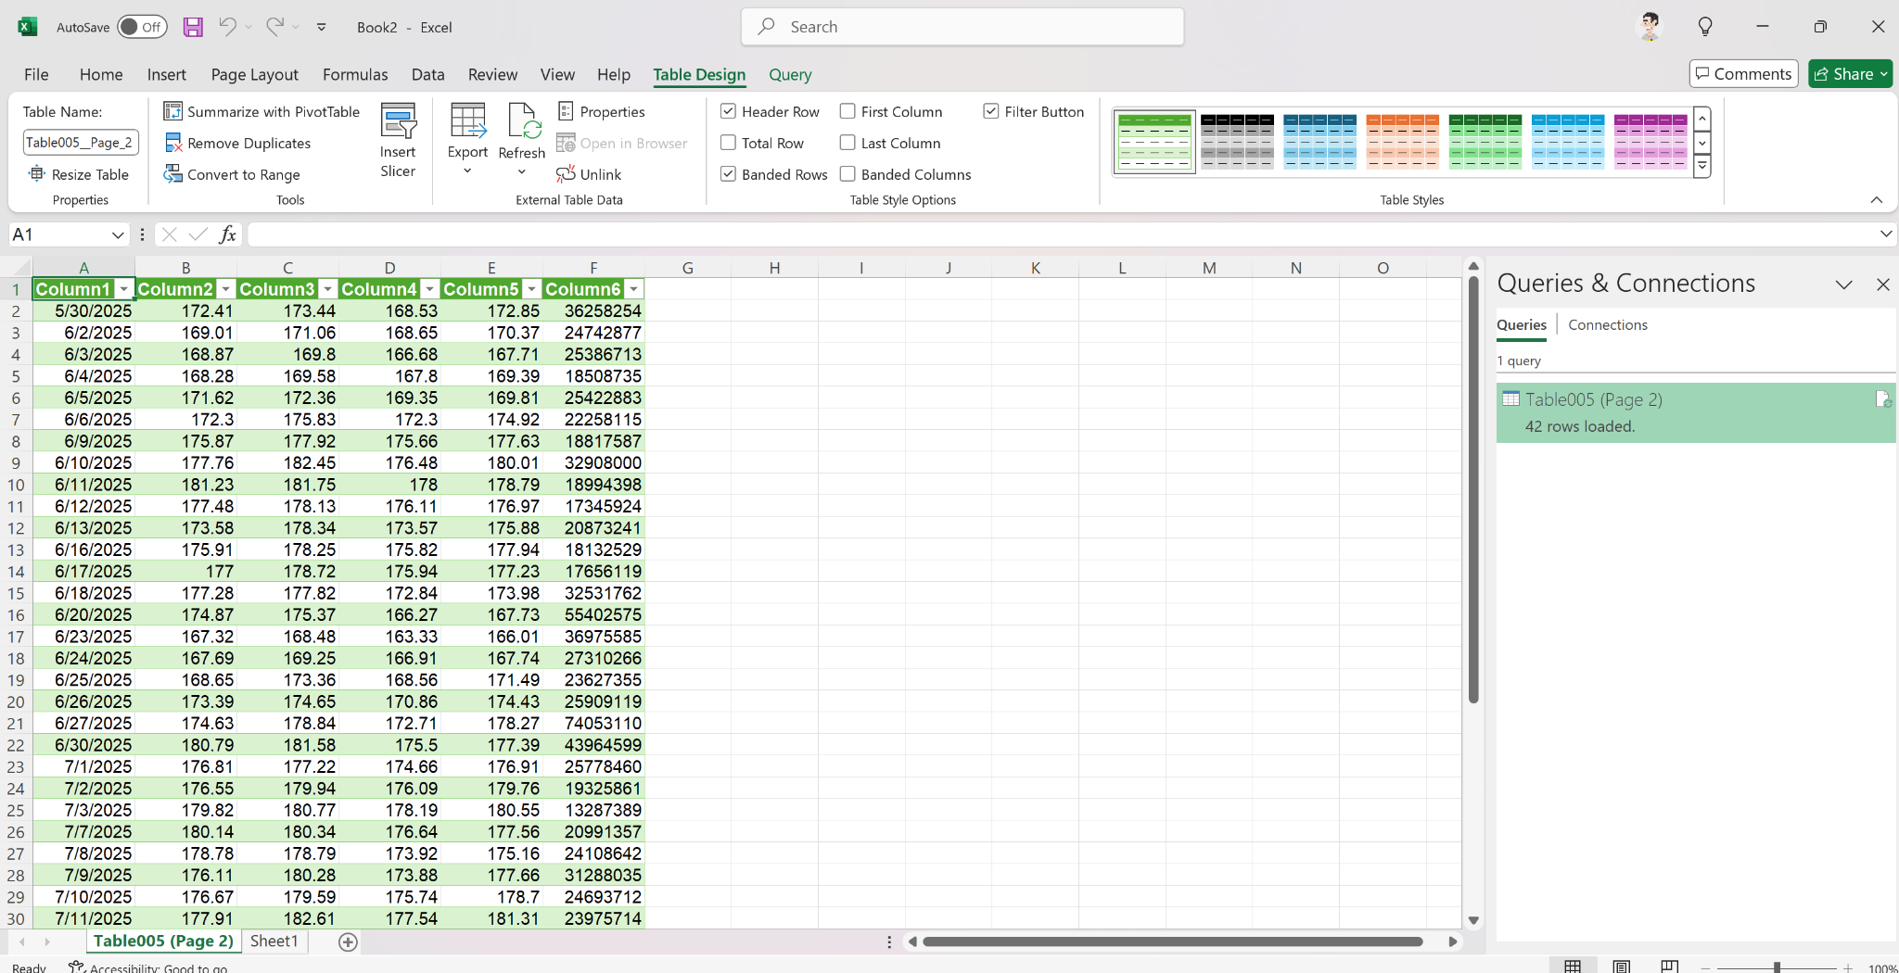Click the formula bar cancel X icon

pos(169,234)
